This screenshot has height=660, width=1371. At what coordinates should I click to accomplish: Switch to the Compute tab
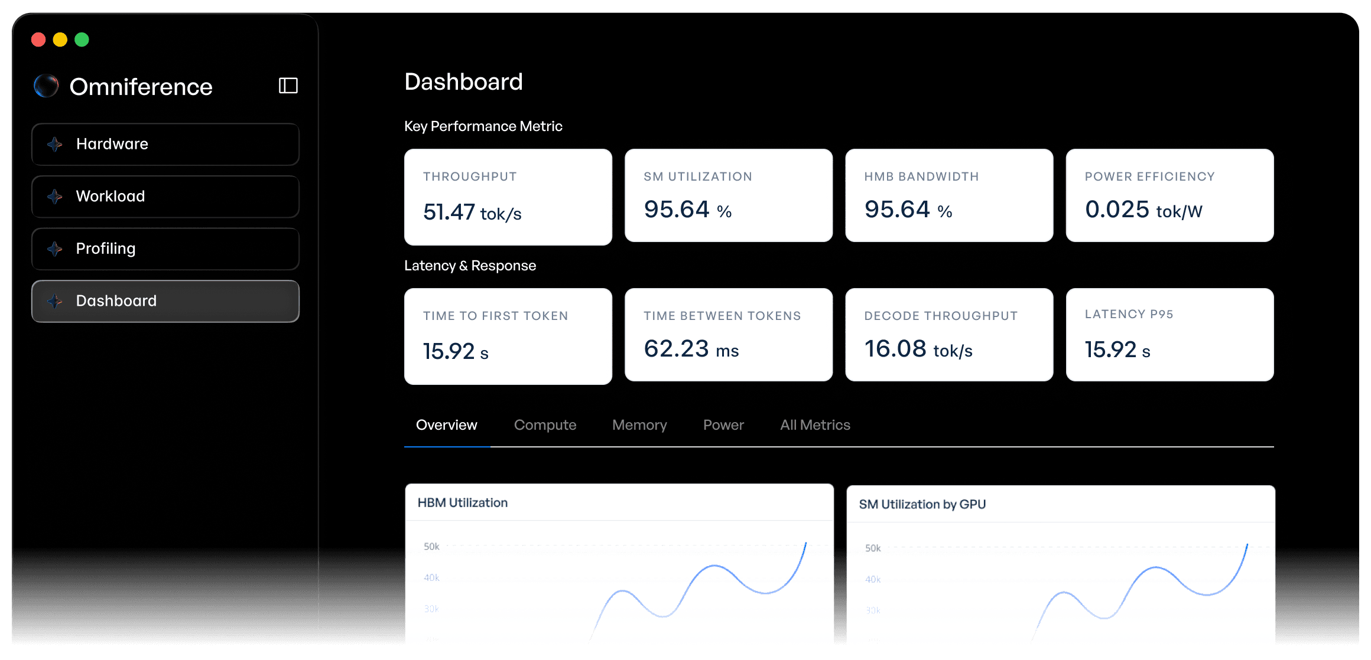(x=545, y=425)
